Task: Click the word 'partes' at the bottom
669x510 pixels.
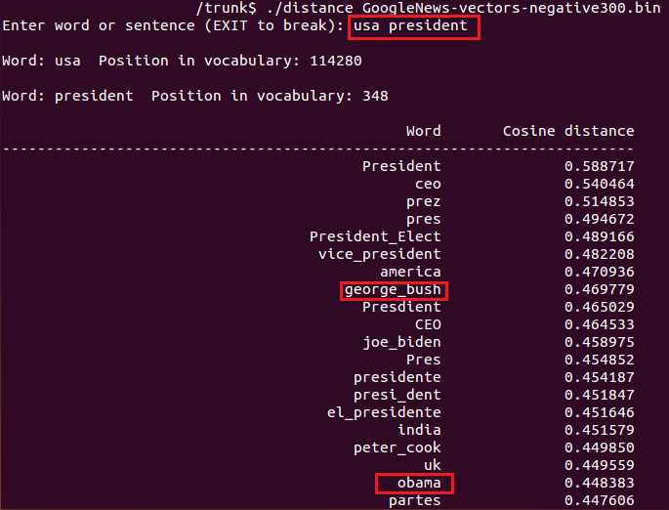Action: tap(414, 500)
